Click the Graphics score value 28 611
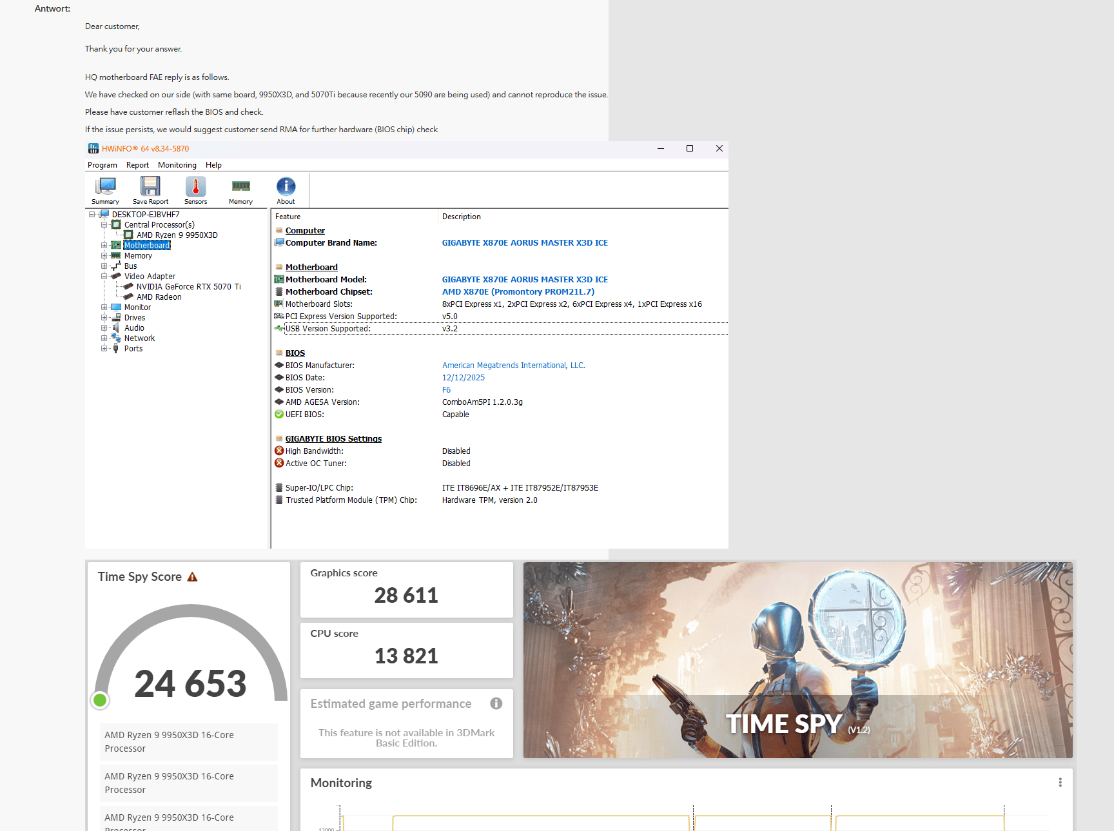The width and height of the screenshot is (1114, 831). coord(406,595)
